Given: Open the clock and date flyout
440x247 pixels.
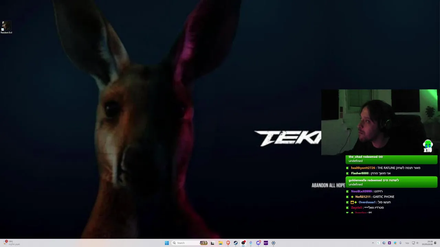Looking at the screenshot, I should click(x=427, y=243).
